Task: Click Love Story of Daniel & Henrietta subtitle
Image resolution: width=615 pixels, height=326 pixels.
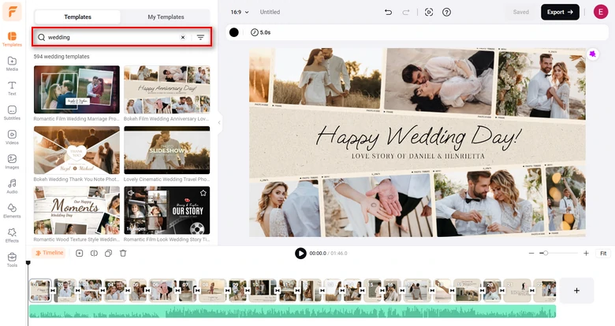Action: (418, 156)
